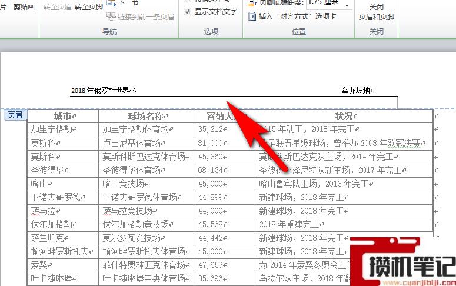Click the 插入"对齐方式"选项卡 icon
This screenshot has height=286, width=456.
tap(252, 16)
